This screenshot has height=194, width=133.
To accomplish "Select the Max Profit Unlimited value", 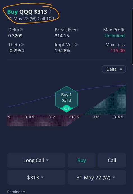I will pyautogui.click(x=114, y=36).
